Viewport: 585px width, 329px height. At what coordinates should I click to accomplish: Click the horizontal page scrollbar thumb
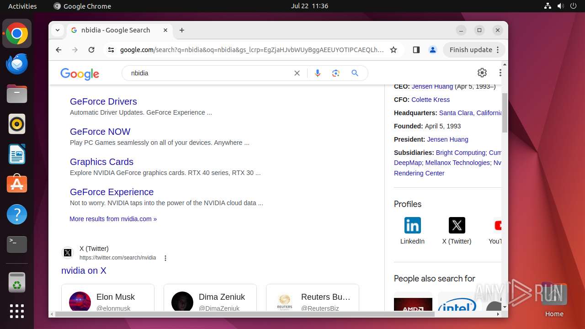pyautogui.click(x=244, y=314)
